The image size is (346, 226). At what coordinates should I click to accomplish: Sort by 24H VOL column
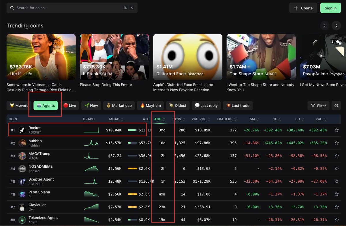tap(201, 119)
